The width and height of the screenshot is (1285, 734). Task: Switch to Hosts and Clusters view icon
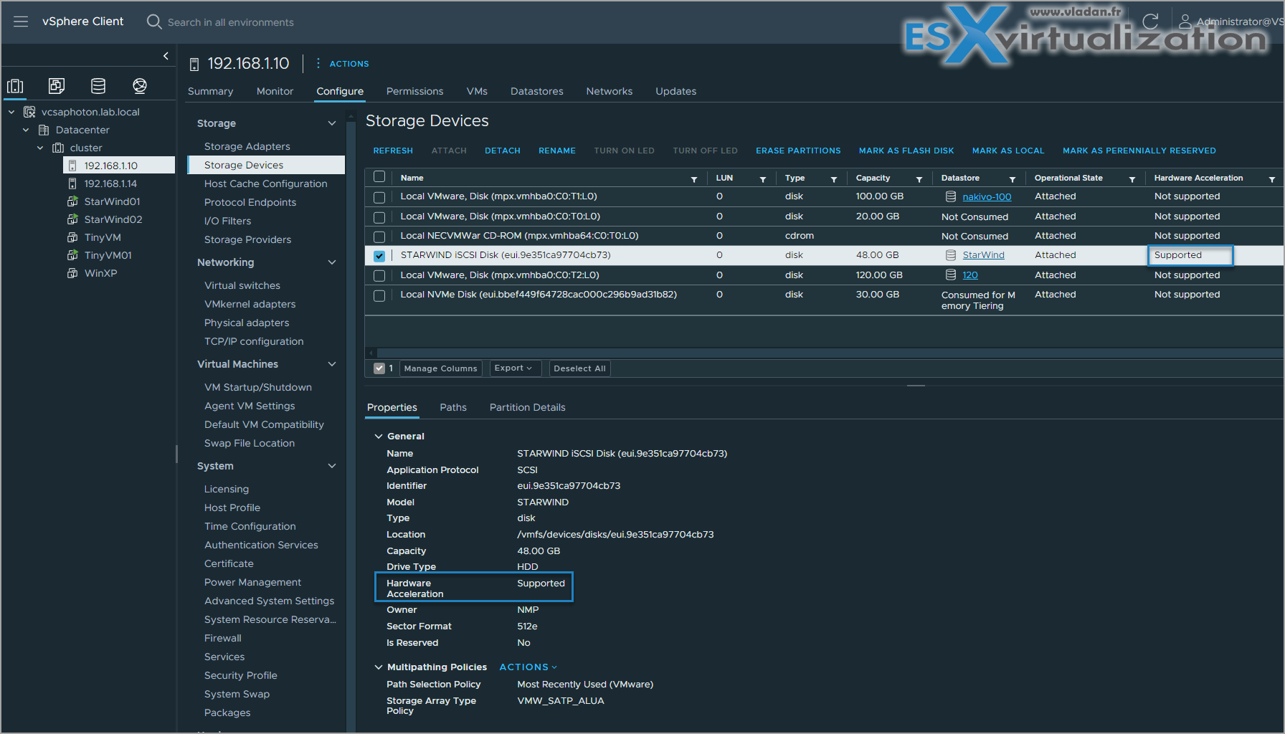[15, 87]
